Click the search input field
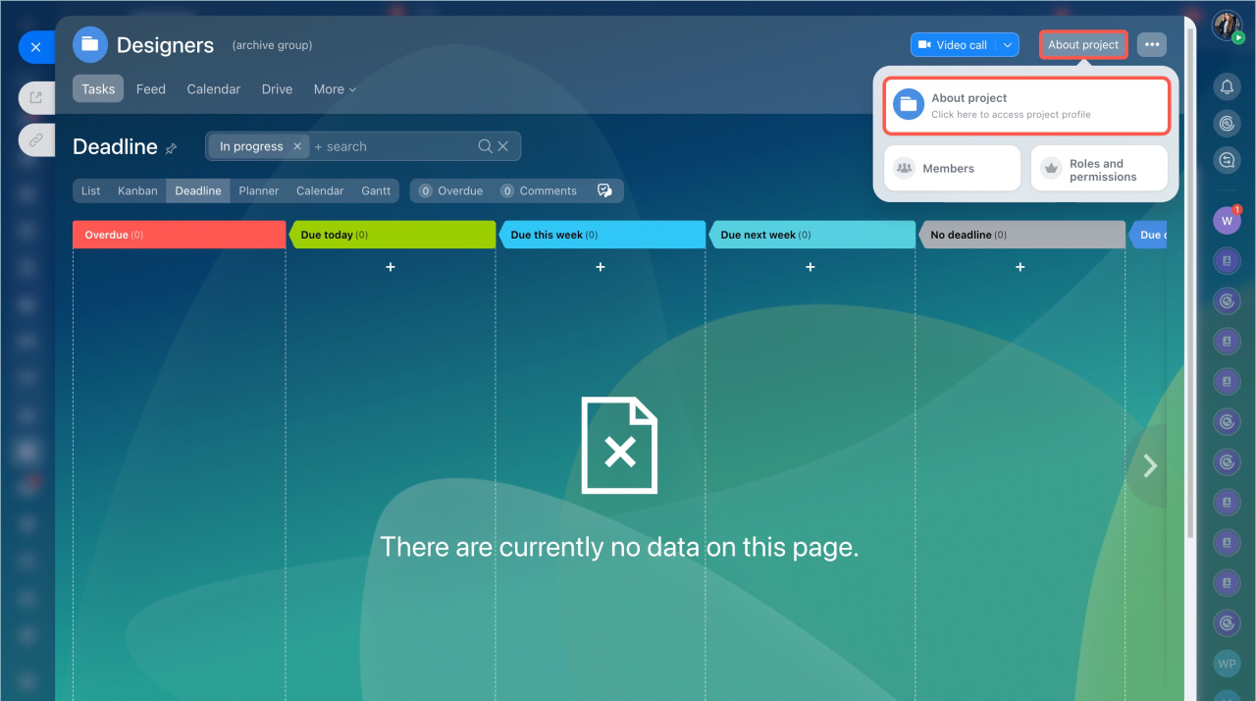 click(x=392, y=146)
